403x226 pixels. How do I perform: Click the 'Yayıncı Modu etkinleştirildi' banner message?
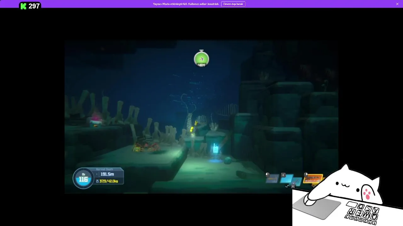pyautogui.click(x=186, y=4)
